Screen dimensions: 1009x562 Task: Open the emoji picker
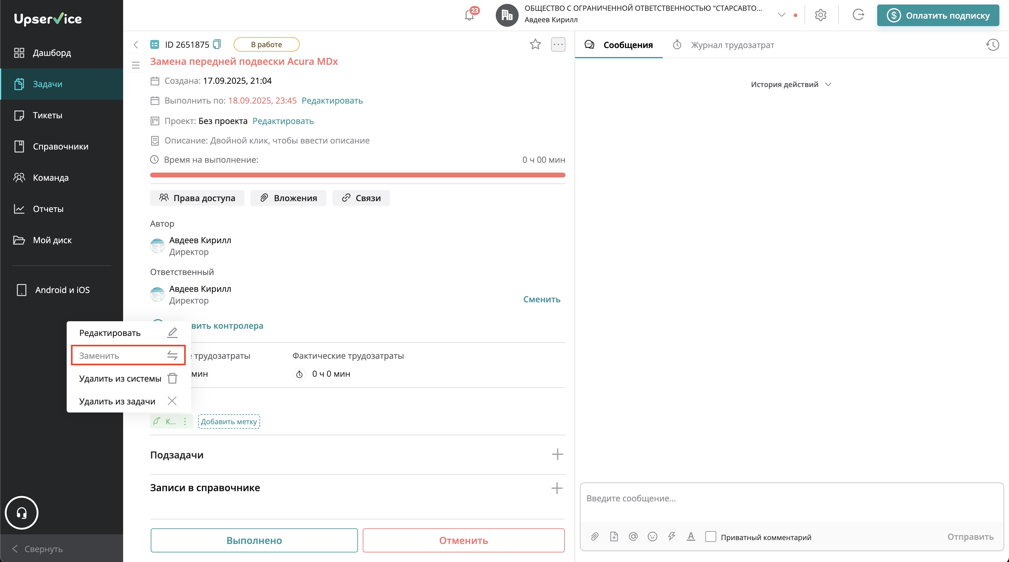point(652,536)
